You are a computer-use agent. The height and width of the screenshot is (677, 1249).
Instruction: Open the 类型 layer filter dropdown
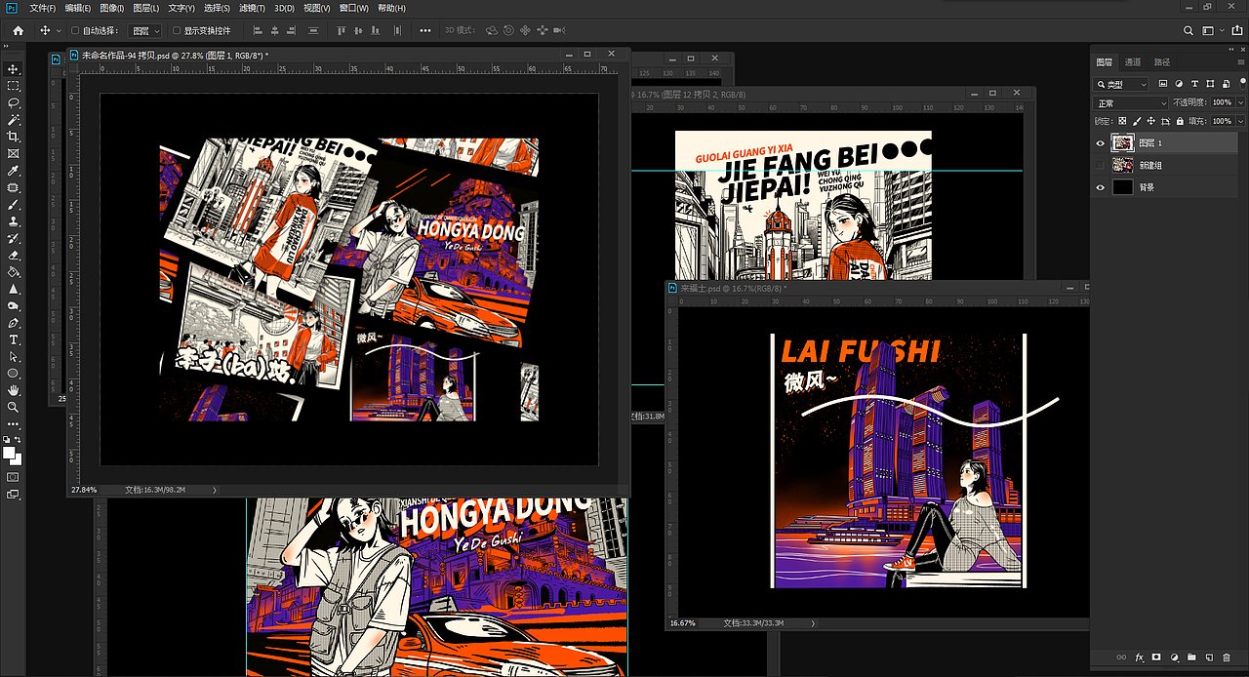[x=1122, y=85]
